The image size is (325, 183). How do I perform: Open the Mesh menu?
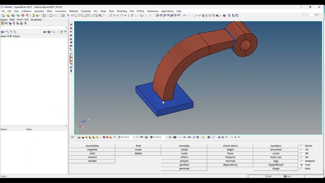[x=50, y=11]
